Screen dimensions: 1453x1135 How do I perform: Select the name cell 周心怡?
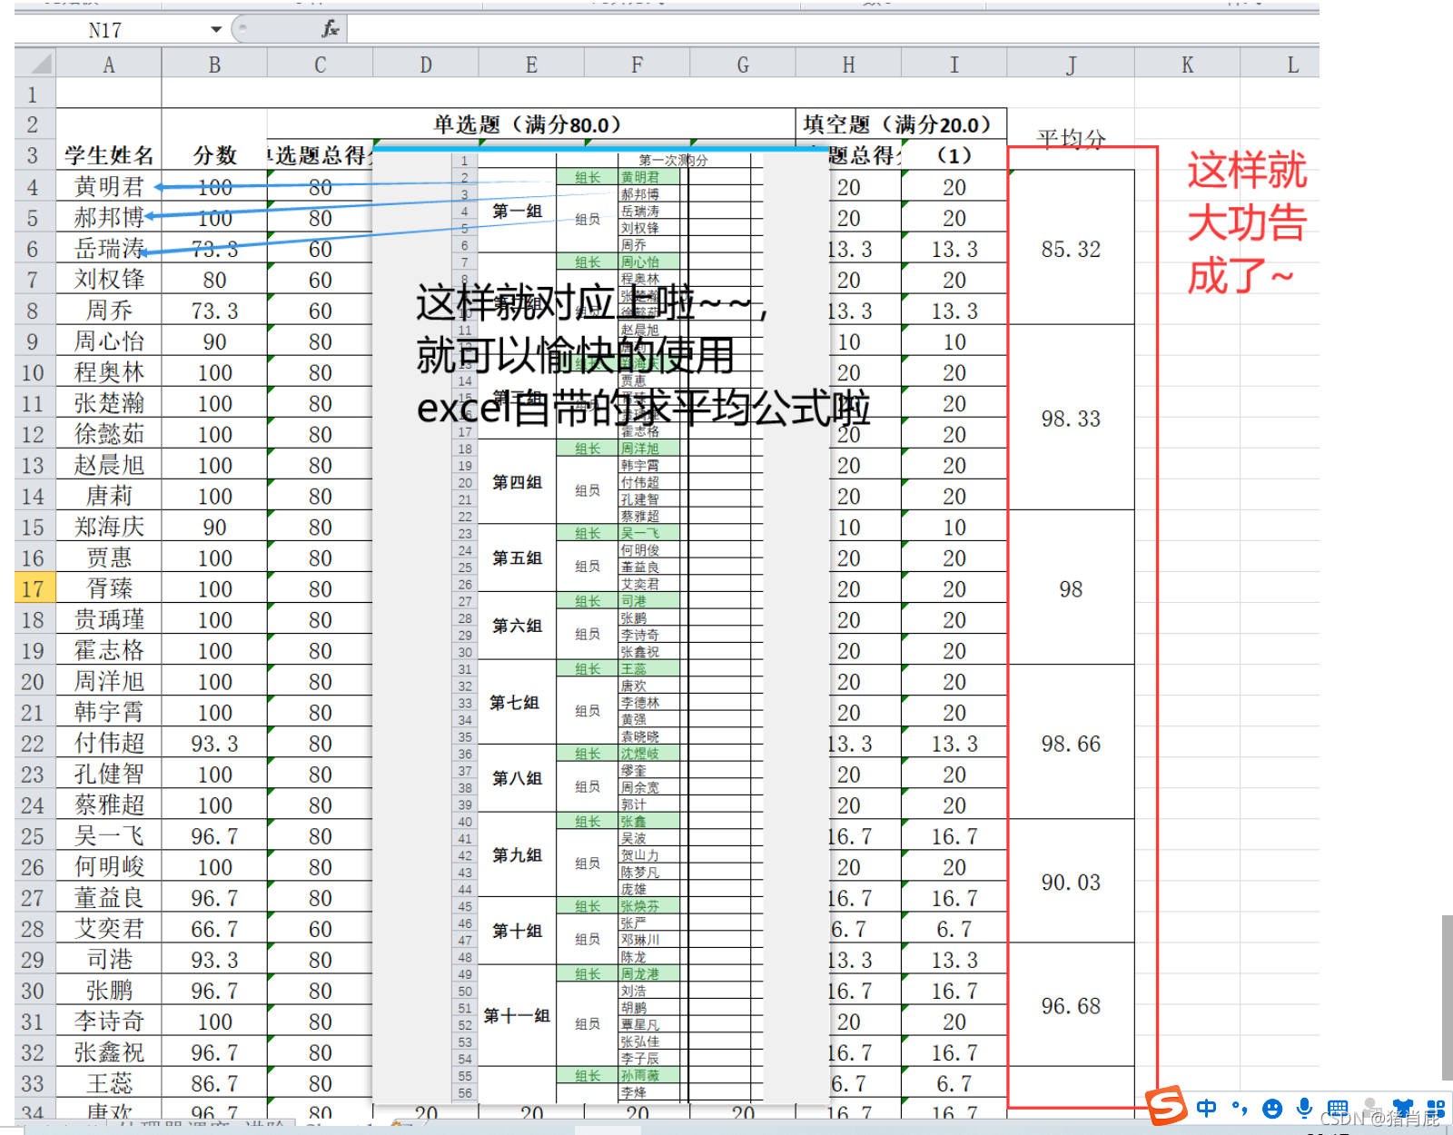(x=109, y=340)
